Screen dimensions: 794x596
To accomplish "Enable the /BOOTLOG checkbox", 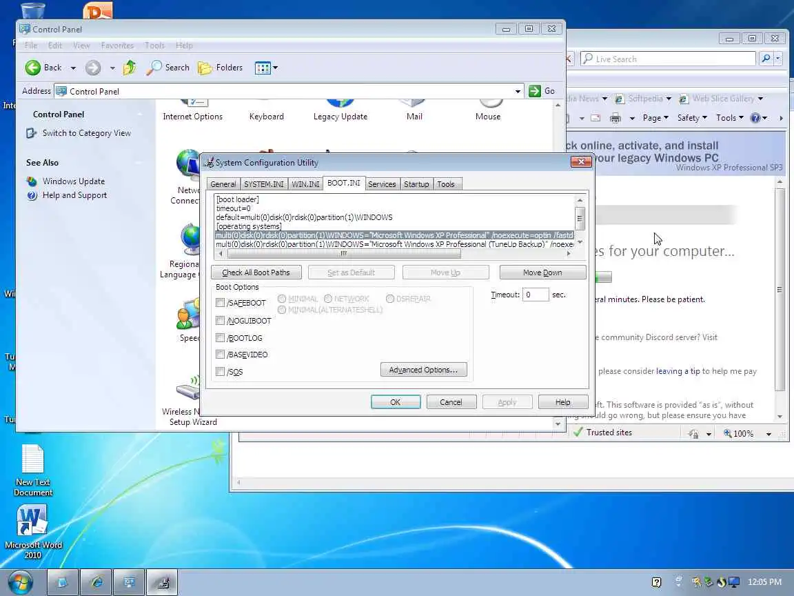I will (221, 337).
